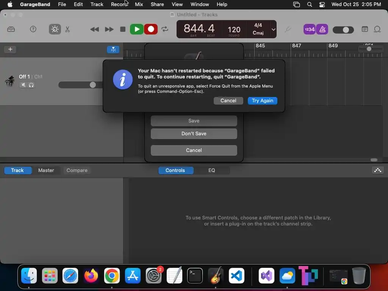Open the Library panel icon
Screen dimensions: 388x291
pos(11,29)
